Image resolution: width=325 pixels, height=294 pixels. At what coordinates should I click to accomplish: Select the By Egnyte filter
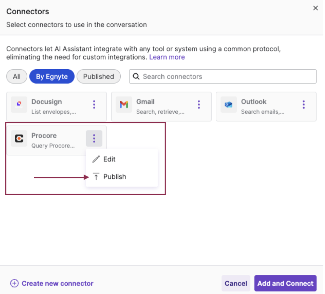[52, 77]
